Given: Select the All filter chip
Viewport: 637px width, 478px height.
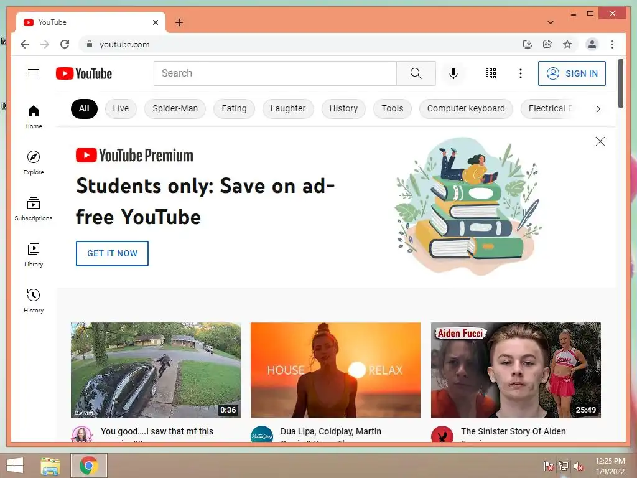Looking at the screenshot, I should pyautogui.click(x=84, y=108).
